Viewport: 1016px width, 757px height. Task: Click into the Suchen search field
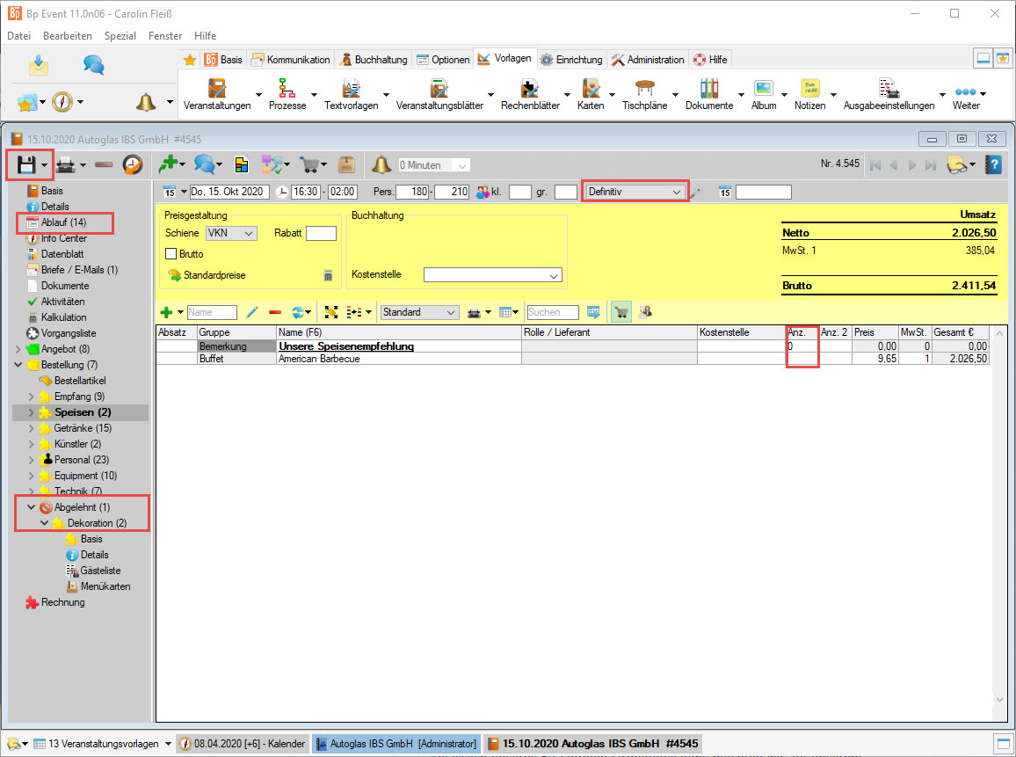coord(553,312)
